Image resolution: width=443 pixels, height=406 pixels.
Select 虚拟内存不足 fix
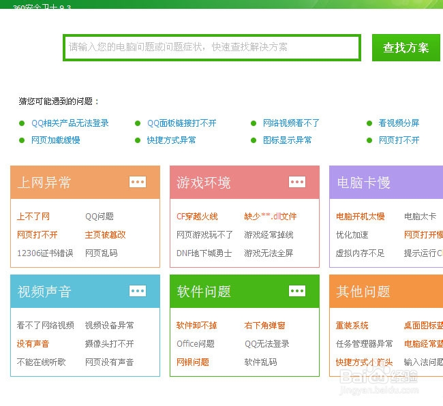pos(361,253)
